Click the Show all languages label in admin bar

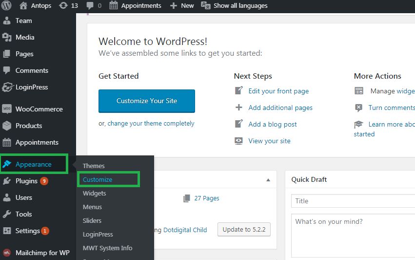[240, 5]
